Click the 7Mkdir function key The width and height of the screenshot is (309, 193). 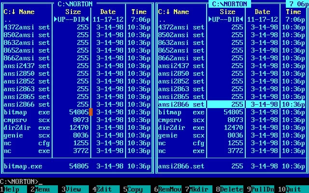coord(199,189)
